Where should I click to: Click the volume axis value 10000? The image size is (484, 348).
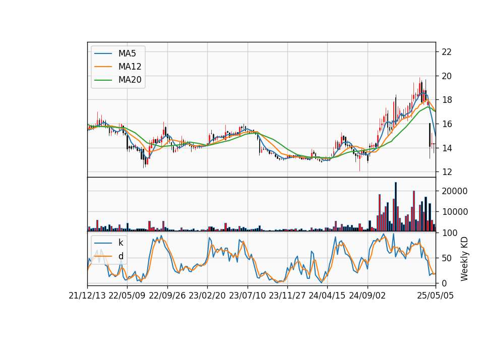(x=455, y=212)
